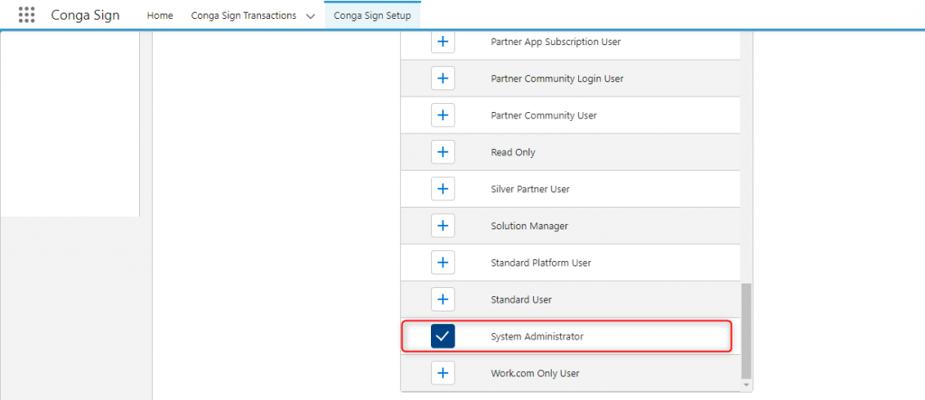This screenshot has height=400, width=925.
Task: Uncheck the System Administrator profile
Action: pos(443,336)
